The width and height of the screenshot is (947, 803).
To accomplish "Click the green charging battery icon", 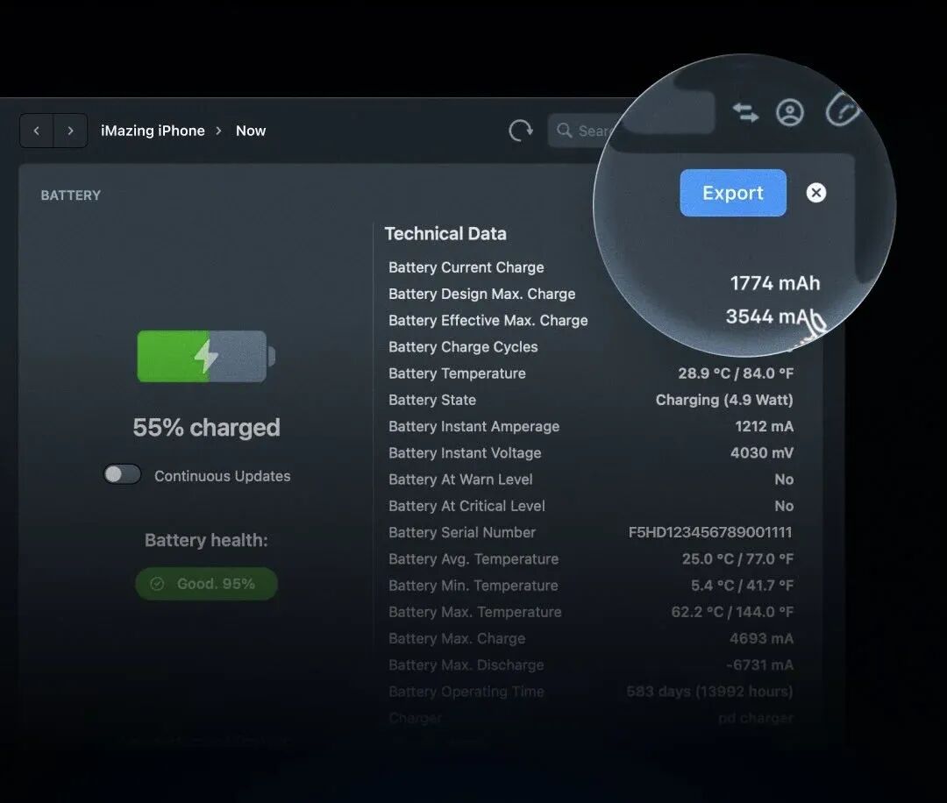I will (x=206, y=356).
